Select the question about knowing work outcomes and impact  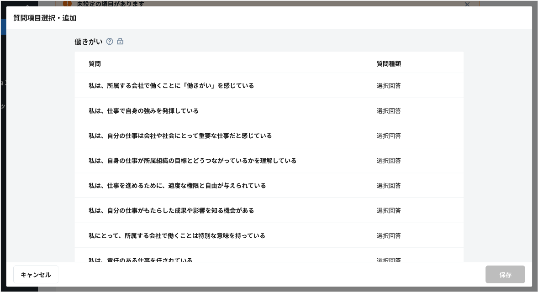point(172,210)
